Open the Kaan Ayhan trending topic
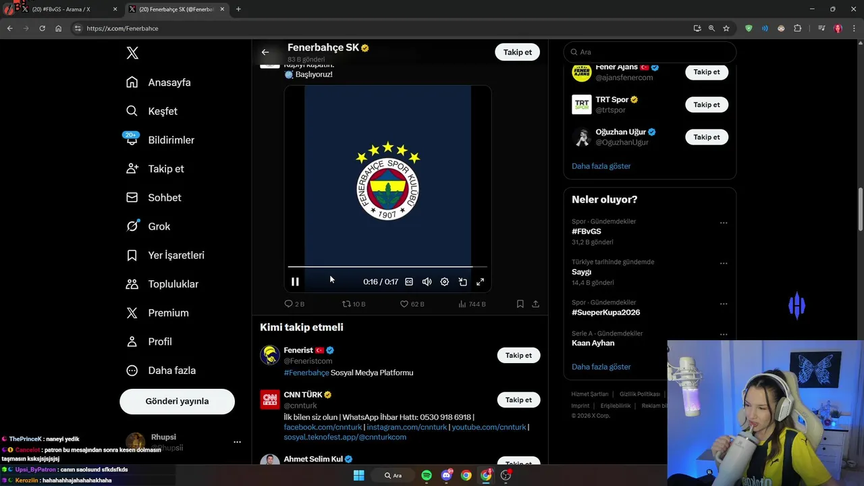This screenshot has width=864, height=486. [593, 343]
